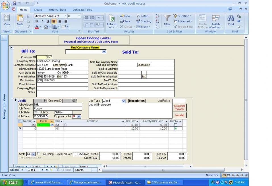
Task: Toggle Underline formatting
Action: click(47, 21)
